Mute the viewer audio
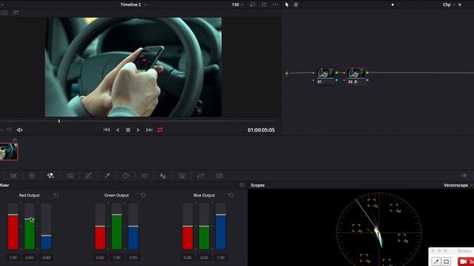 [19, 130]
